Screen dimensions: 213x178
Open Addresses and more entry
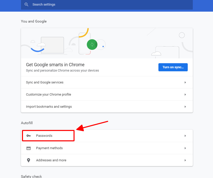(x=107, y=160)
